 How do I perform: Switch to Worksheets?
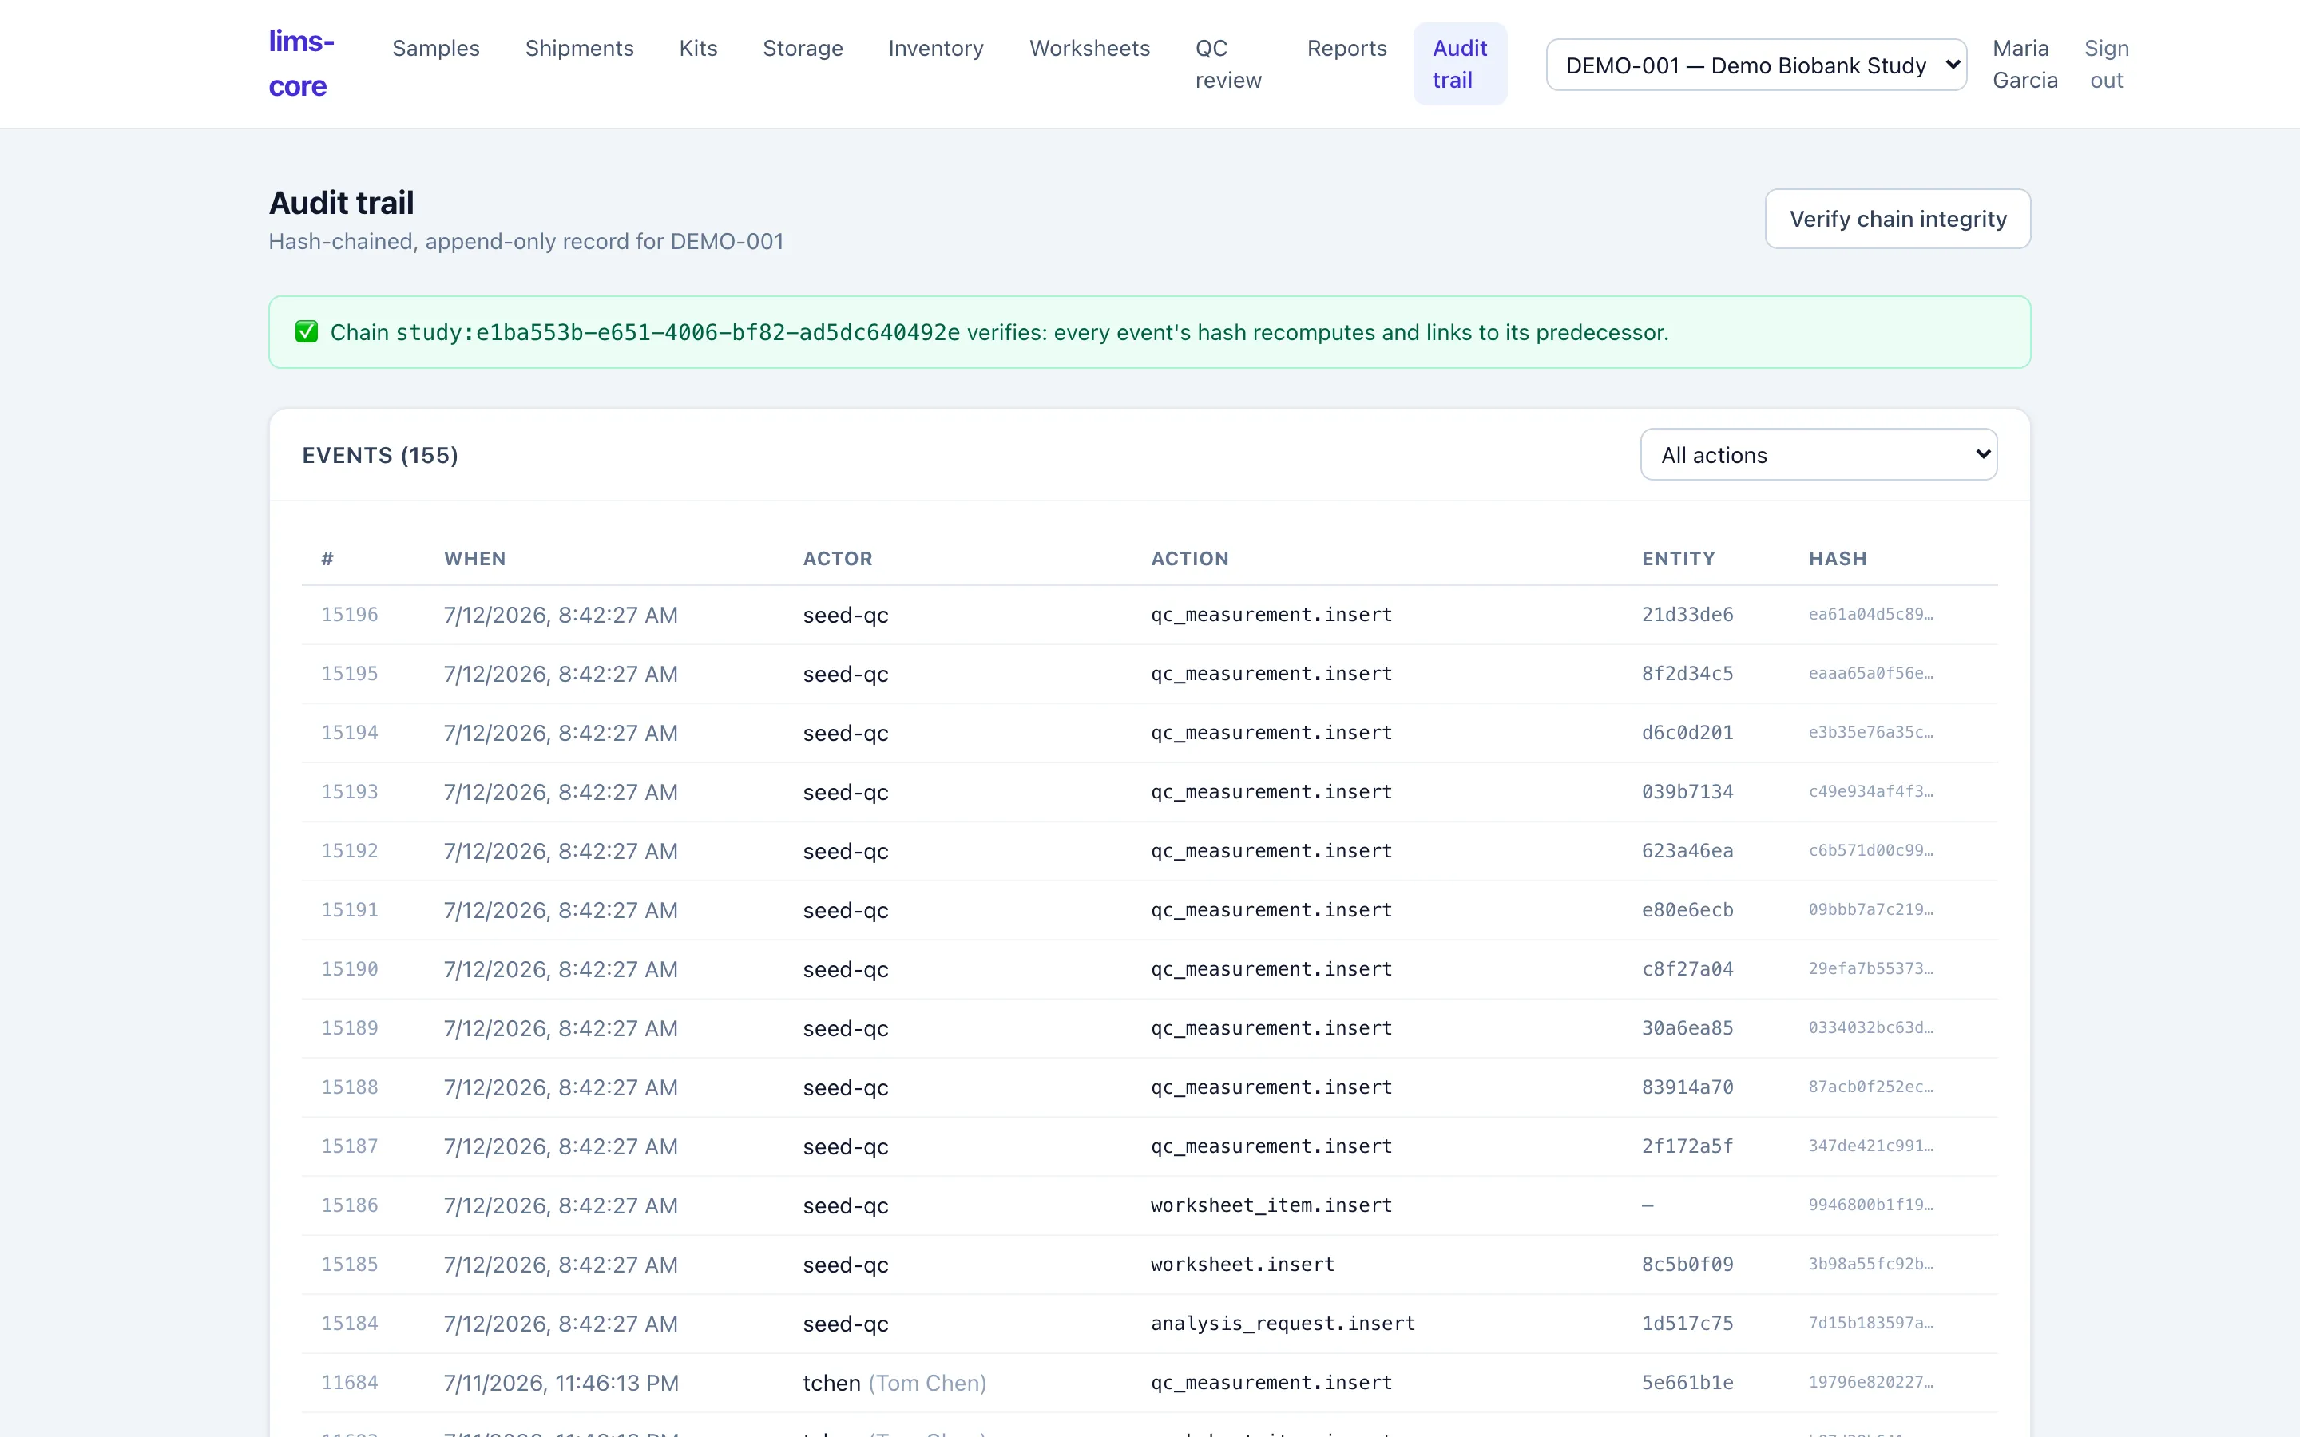coord(1089,49)
